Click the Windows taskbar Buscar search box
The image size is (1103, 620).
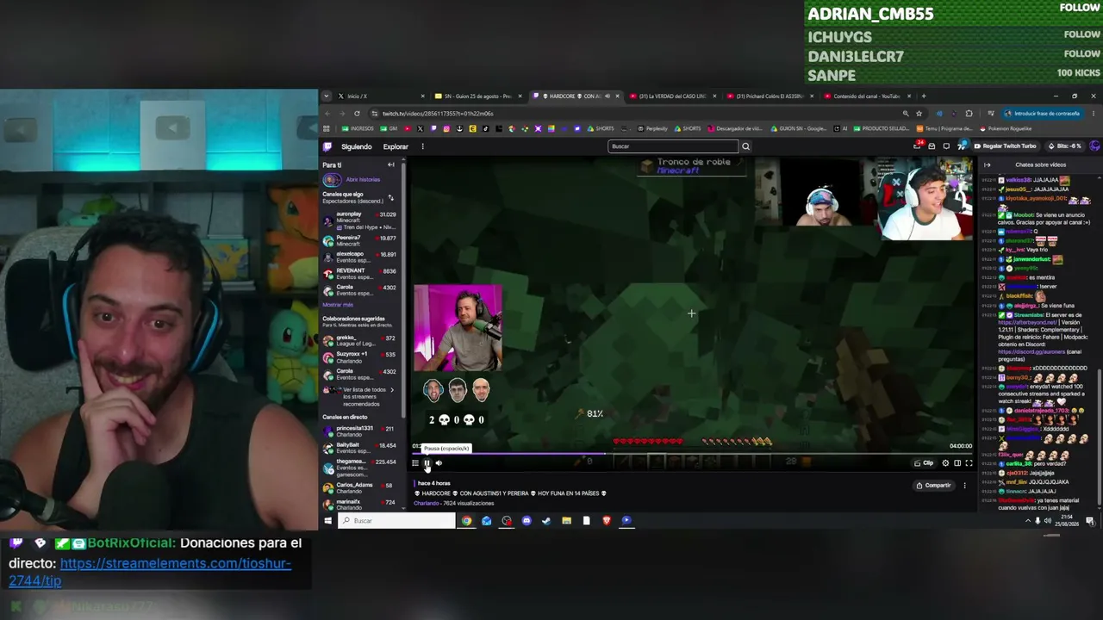[396, 521]
